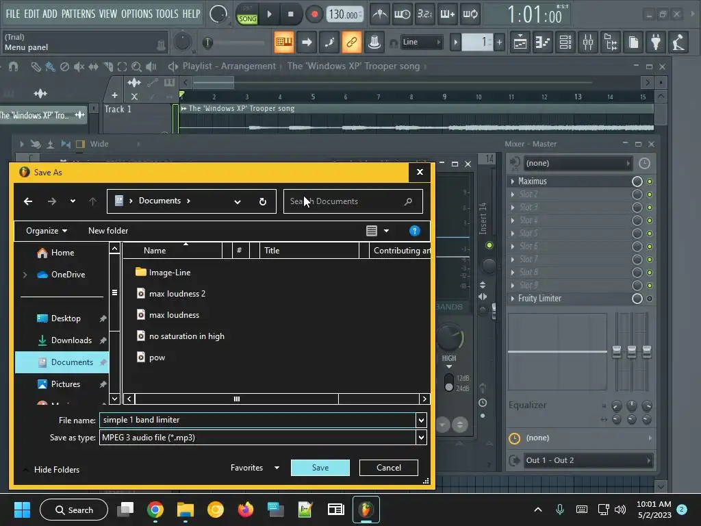Click the Play button in transport
The height and width of the screenshot is (526, 701).
pyautogui.click(x=269, y=14)
